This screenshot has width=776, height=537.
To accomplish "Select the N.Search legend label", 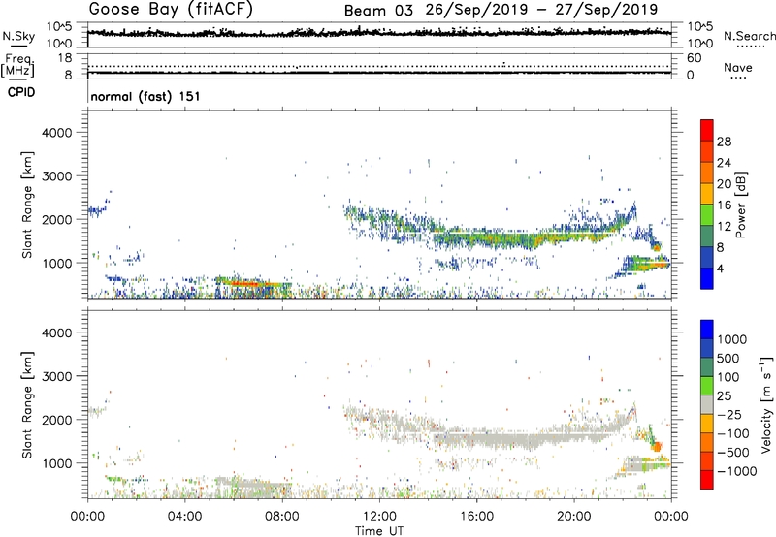I will [x=749, y=36].
